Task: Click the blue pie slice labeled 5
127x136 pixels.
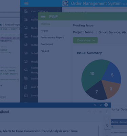Action: click(112, 75)
